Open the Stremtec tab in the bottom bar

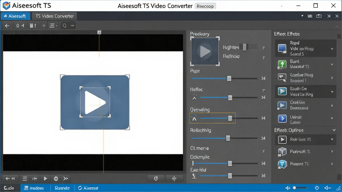pos(62,188)
